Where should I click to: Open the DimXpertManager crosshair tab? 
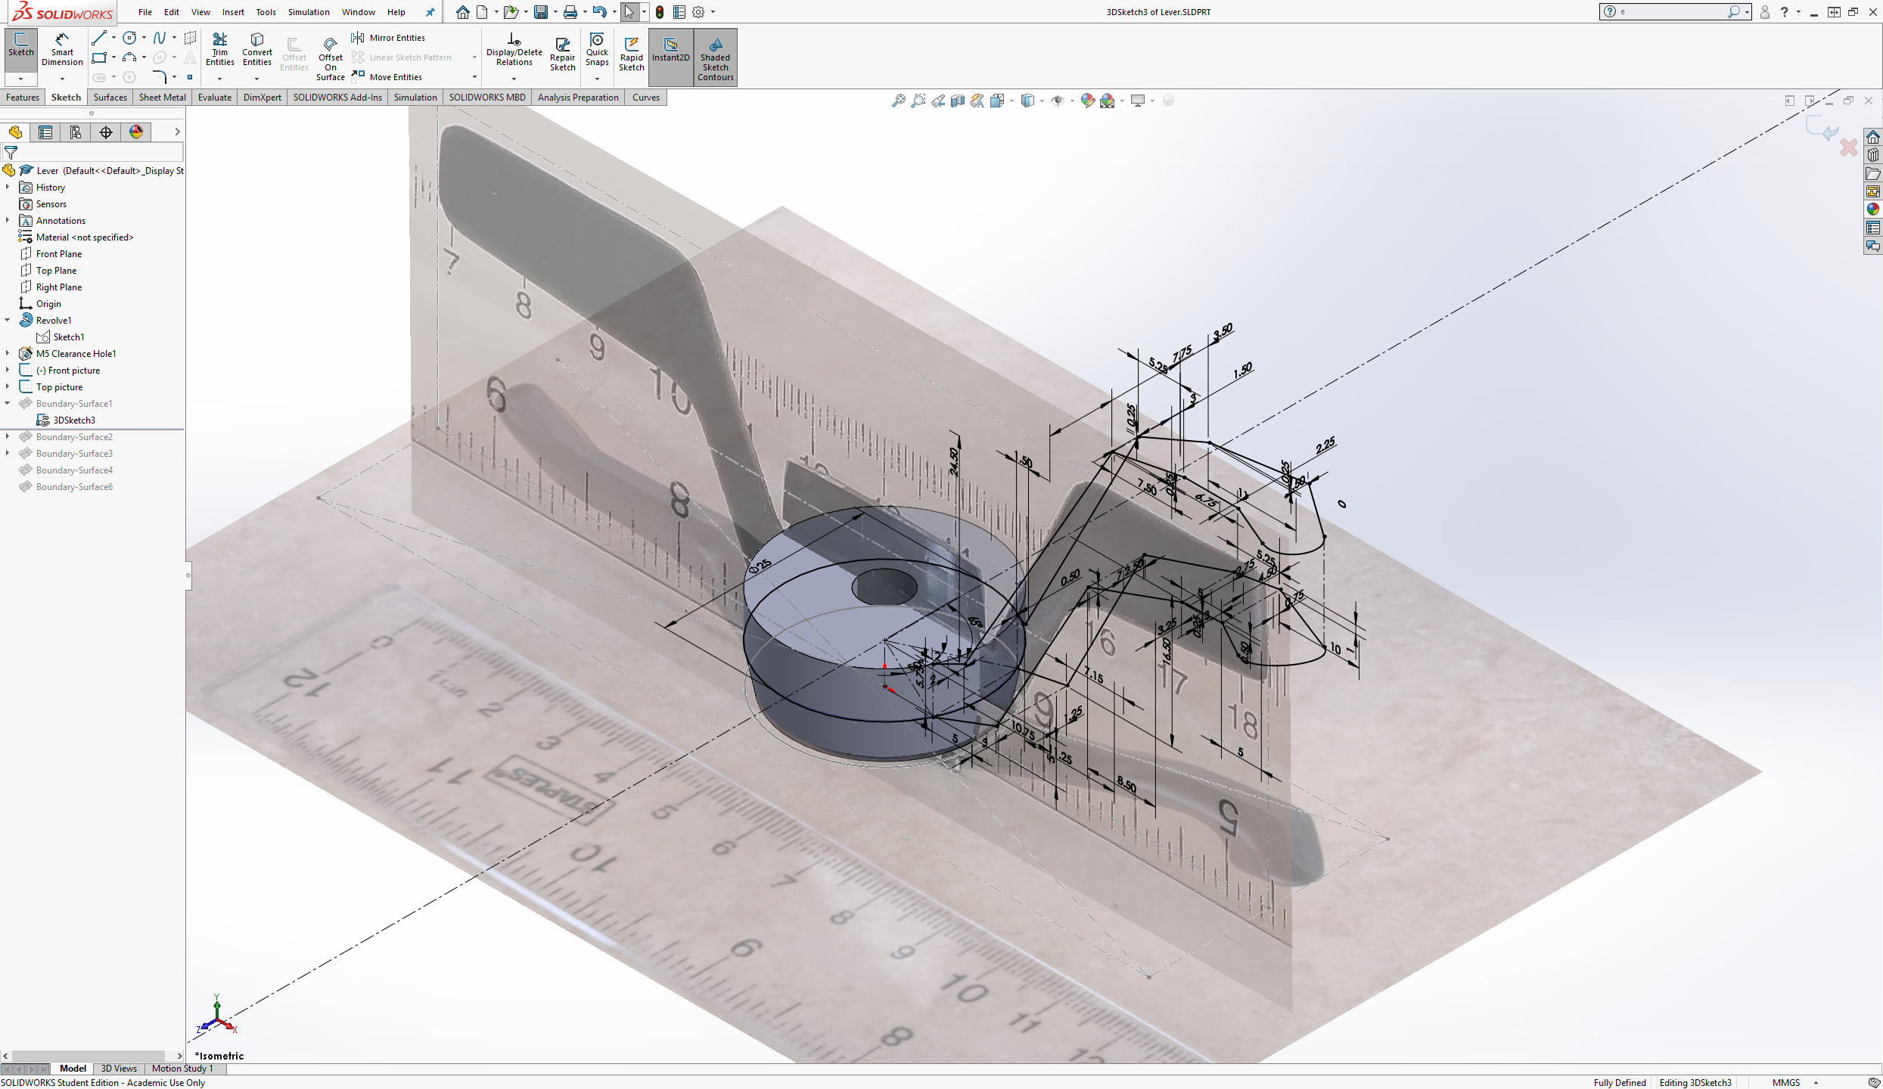[x=106, y=132]
